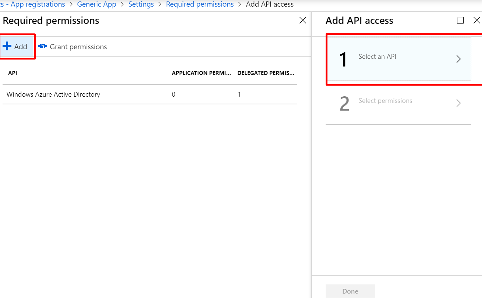The height and width of the screenshot is (298, 482).
Task: Close the Required permissions panel
Action: click(x=303, y=21)
